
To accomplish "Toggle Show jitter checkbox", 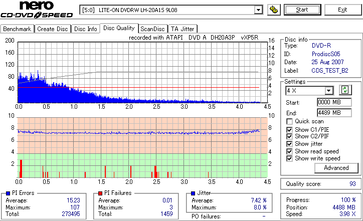I will [x=289, y=144].
